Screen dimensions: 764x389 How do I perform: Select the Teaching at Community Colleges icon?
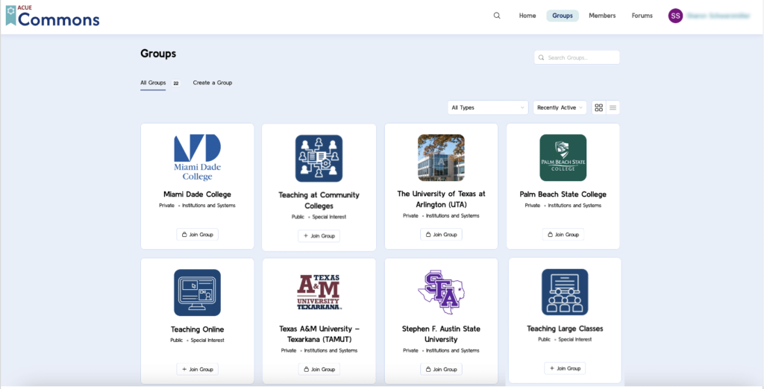319,158
